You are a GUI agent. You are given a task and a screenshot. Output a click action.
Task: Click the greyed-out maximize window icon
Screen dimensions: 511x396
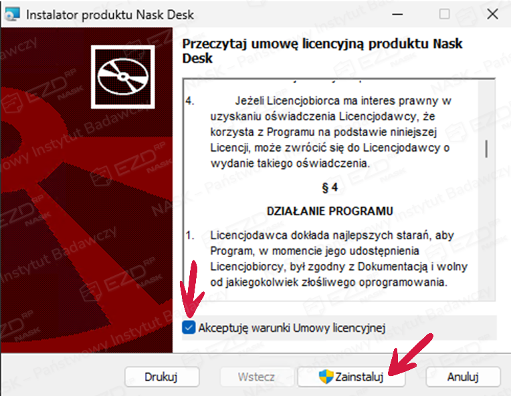[x=445, y=14]
